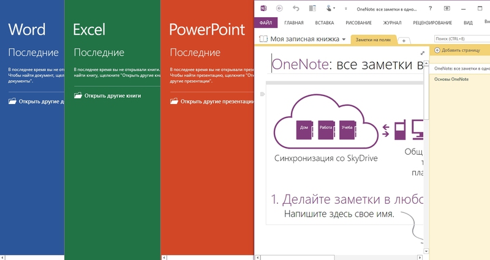Select the Основы OneNote page

coord(451,80)
